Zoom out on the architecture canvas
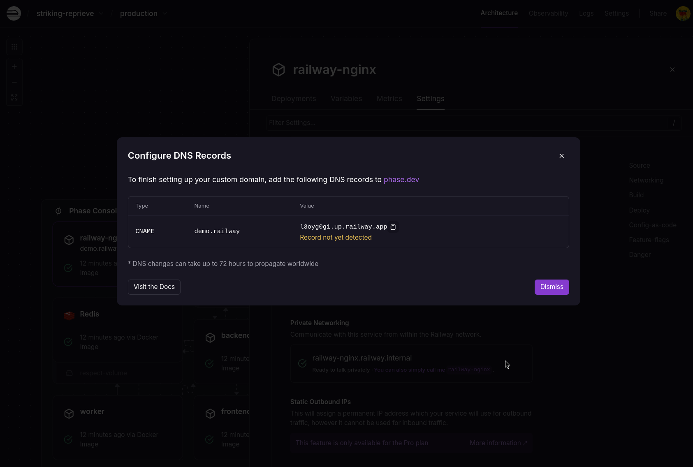 [x=14, y=82]
